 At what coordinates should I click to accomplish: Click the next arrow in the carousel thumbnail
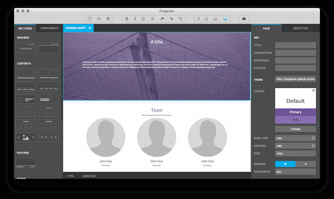[33, 137]
